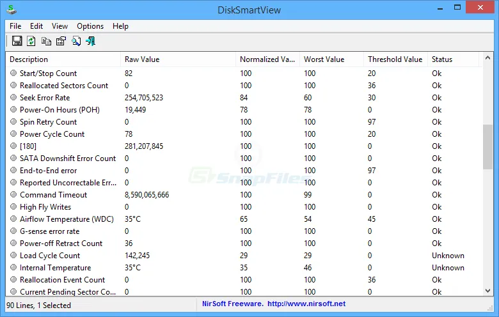Viewport: 499px width, 317px height.
Task: Open the Help menu
Action: (x=120, y=26)
